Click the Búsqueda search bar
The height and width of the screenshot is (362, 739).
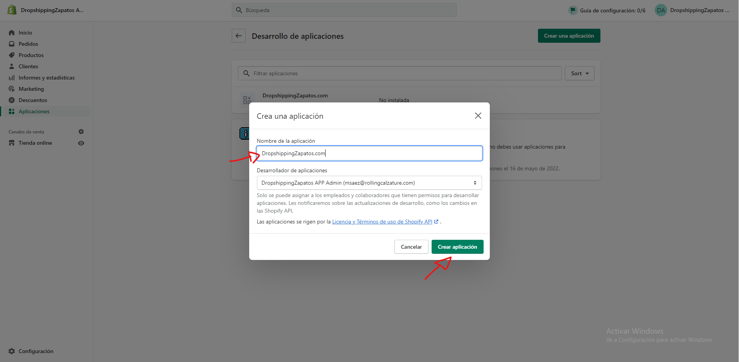(344, 10)
